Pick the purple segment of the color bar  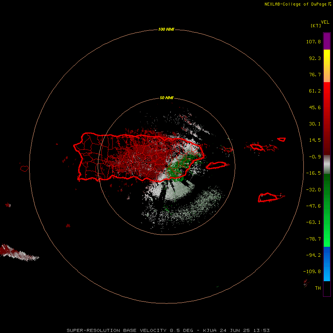tap(327, 41)
